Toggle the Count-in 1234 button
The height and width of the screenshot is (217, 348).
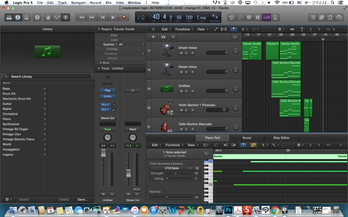[266, 17]
